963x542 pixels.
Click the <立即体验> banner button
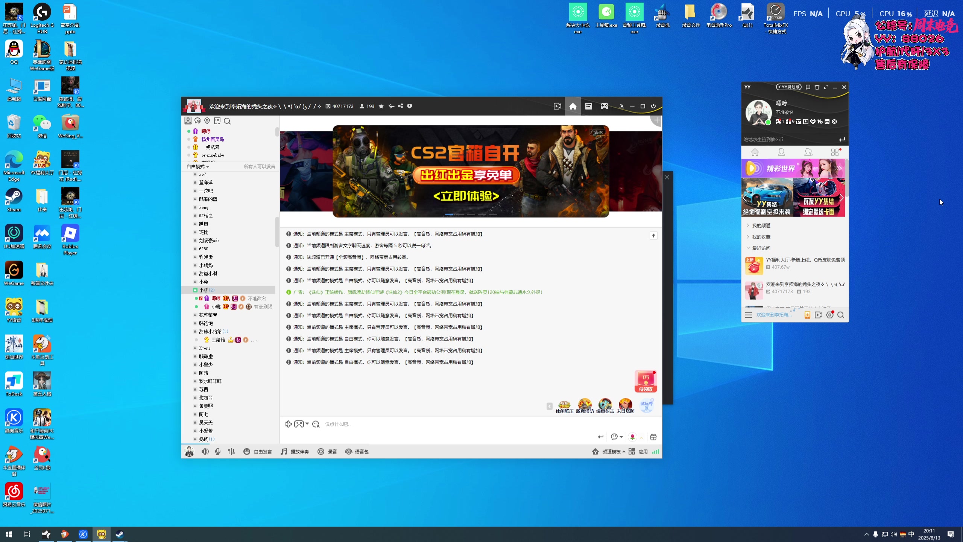[466, 196]
